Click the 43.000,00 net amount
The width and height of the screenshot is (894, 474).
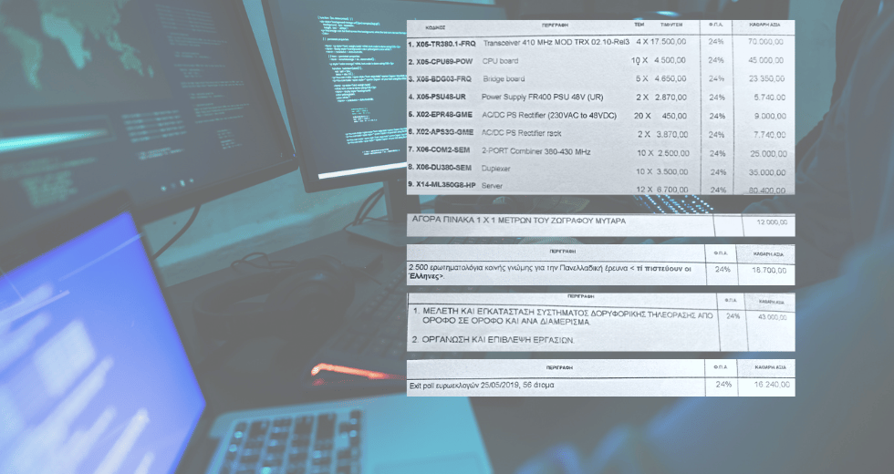click(764, 316)
